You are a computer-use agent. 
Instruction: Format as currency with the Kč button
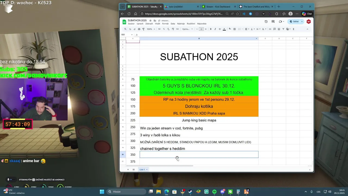click(x=159, y=29)
